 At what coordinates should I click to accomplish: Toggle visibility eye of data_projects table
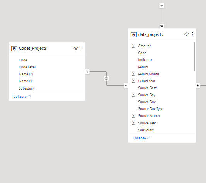pyautogui.click(x=187, y=34)
